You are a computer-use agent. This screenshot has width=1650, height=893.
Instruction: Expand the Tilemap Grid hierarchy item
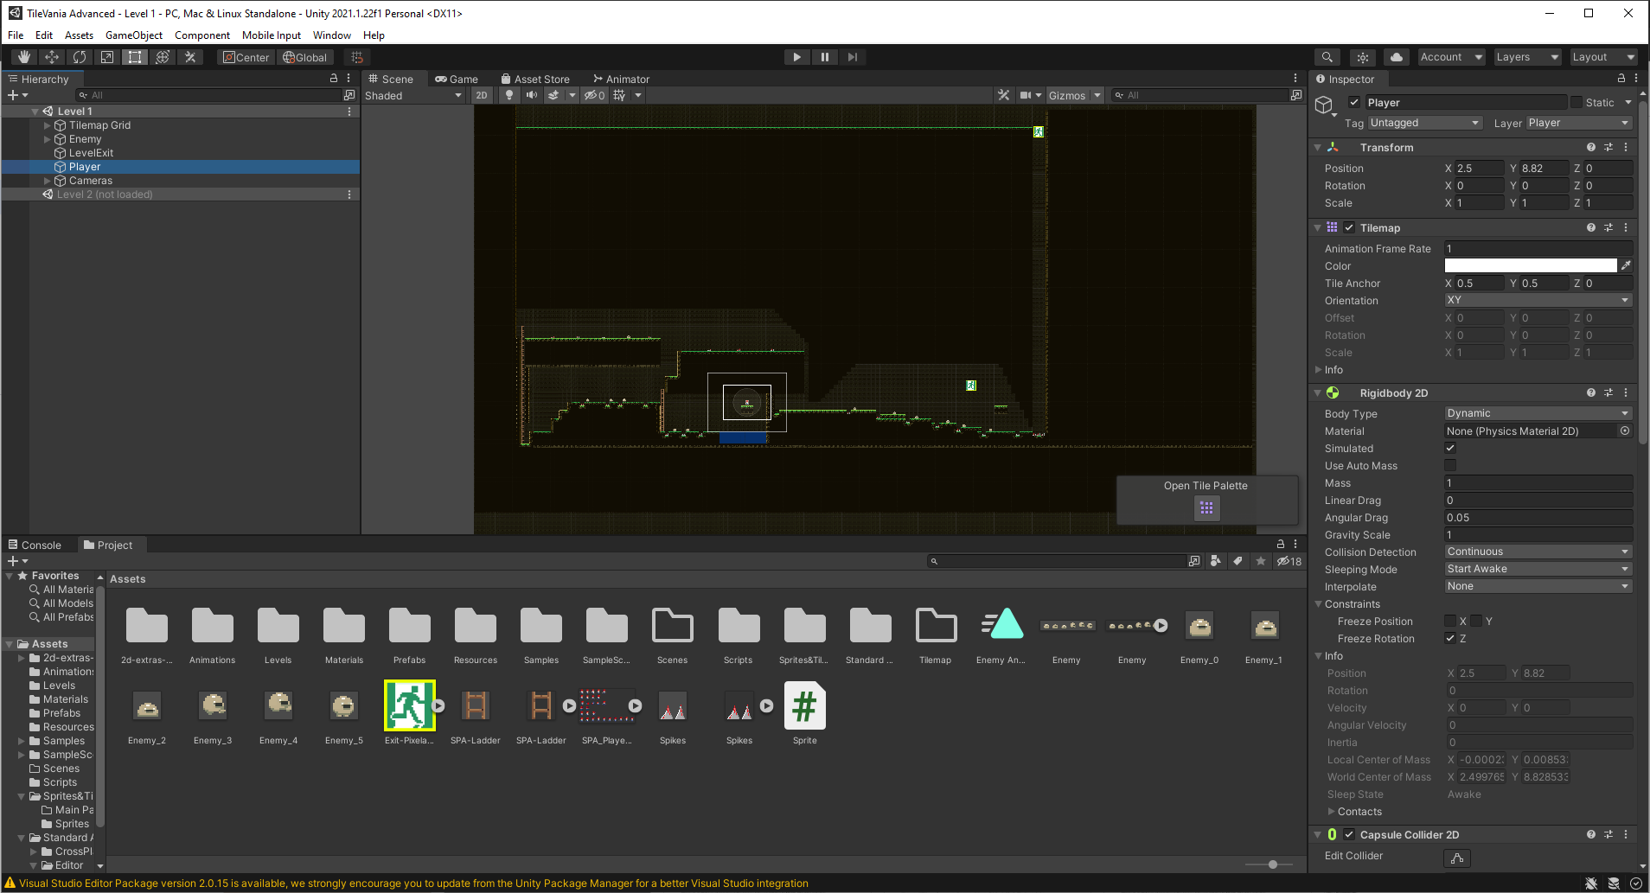click(48, 125)
